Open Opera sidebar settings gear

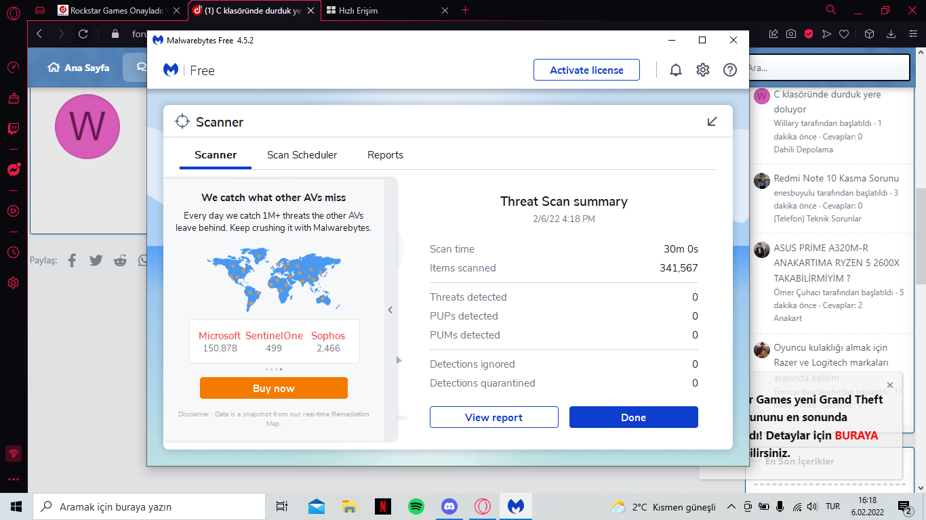(13, 282)
